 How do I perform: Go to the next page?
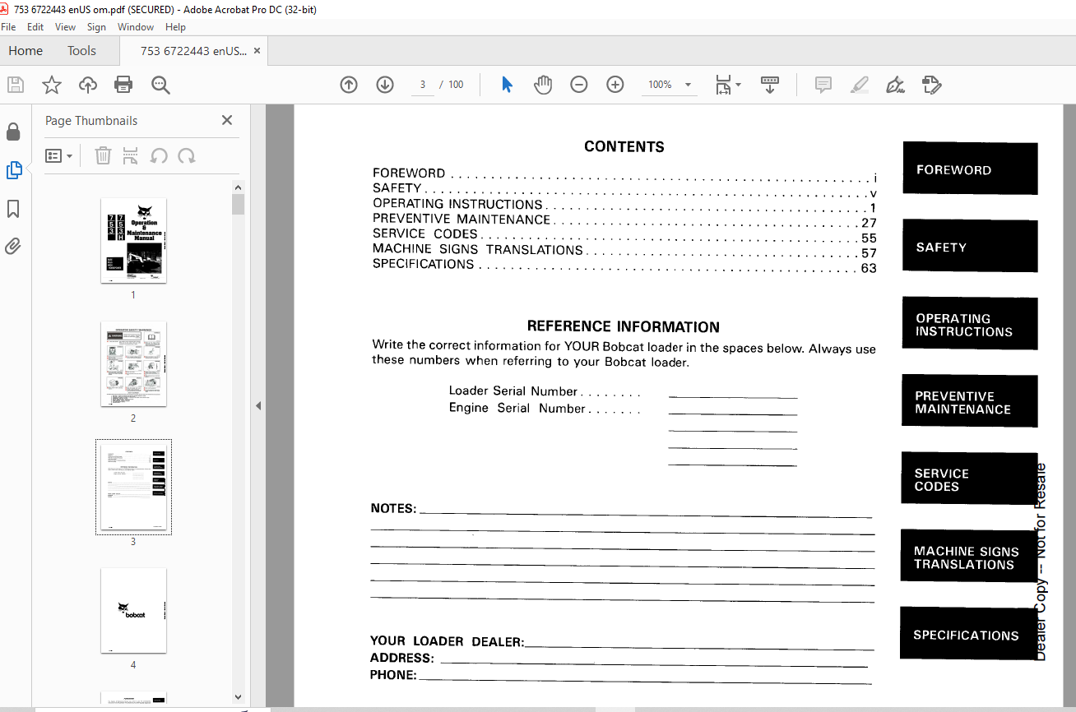click(x=385, y=85)
